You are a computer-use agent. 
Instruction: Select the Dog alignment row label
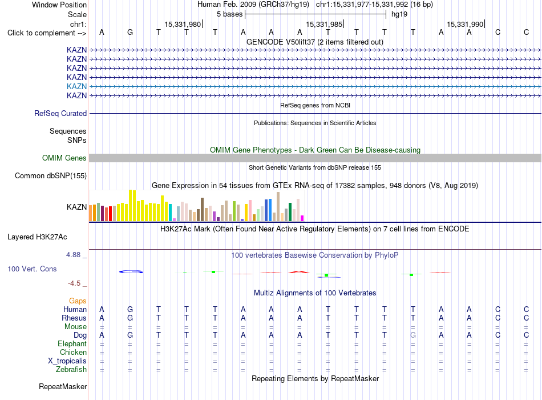80,335
